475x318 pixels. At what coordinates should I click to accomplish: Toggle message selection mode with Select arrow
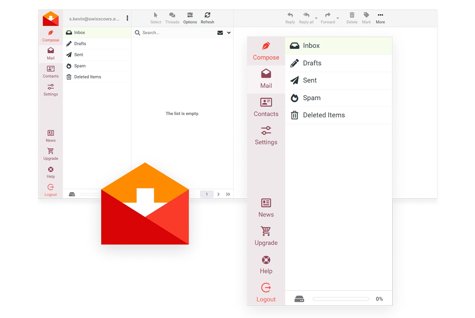156,14
